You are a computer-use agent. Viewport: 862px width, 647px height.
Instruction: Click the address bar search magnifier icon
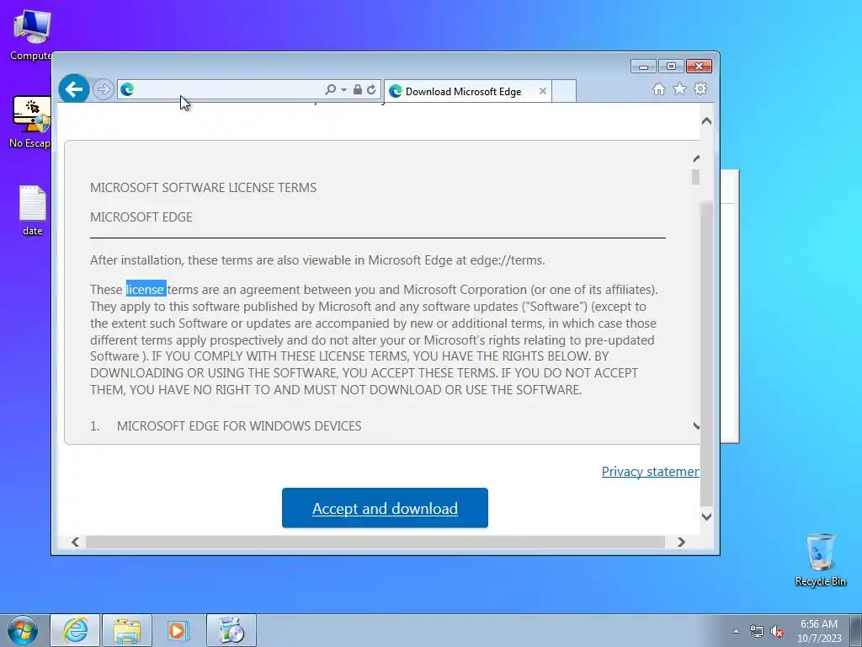330,89
